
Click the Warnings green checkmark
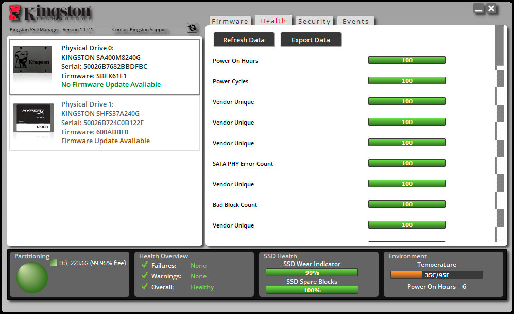tap(144, 276)
